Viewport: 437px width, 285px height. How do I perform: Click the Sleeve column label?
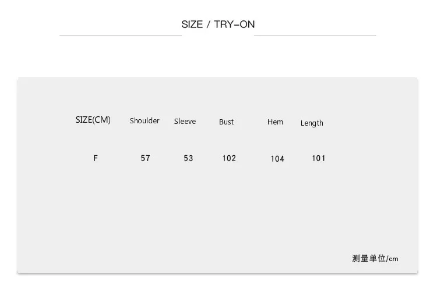(185, 121)
